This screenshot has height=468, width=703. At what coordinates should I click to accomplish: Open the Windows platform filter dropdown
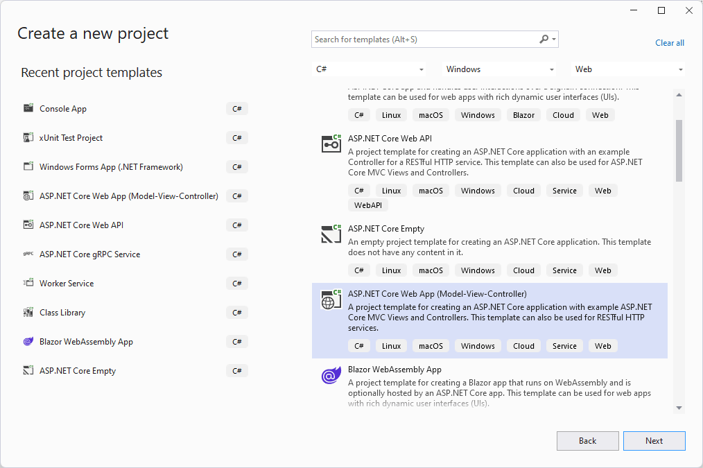(x=499, y=69)
